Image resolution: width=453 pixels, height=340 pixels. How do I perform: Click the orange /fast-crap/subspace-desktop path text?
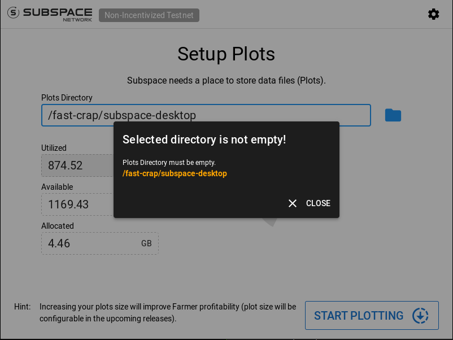(x=175, y=173)
